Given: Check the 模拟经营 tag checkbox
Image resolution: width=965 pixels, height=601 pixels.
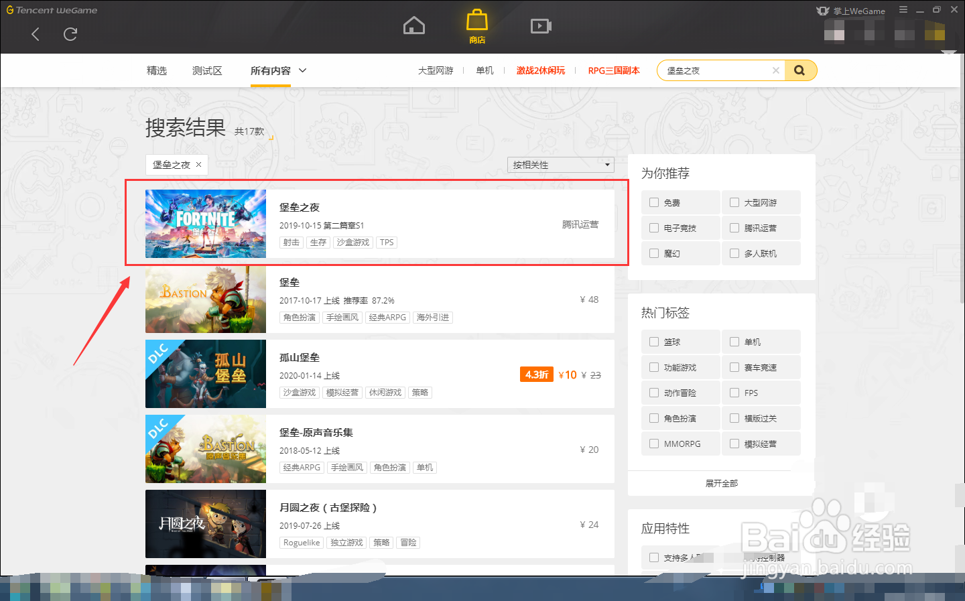Looking at the screenshot, I should click(x=734, y=444).
